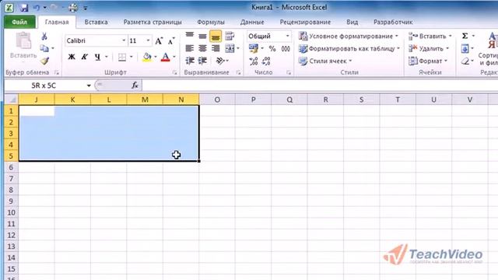Apply percent style with % icon

click(x=272, y=48)
